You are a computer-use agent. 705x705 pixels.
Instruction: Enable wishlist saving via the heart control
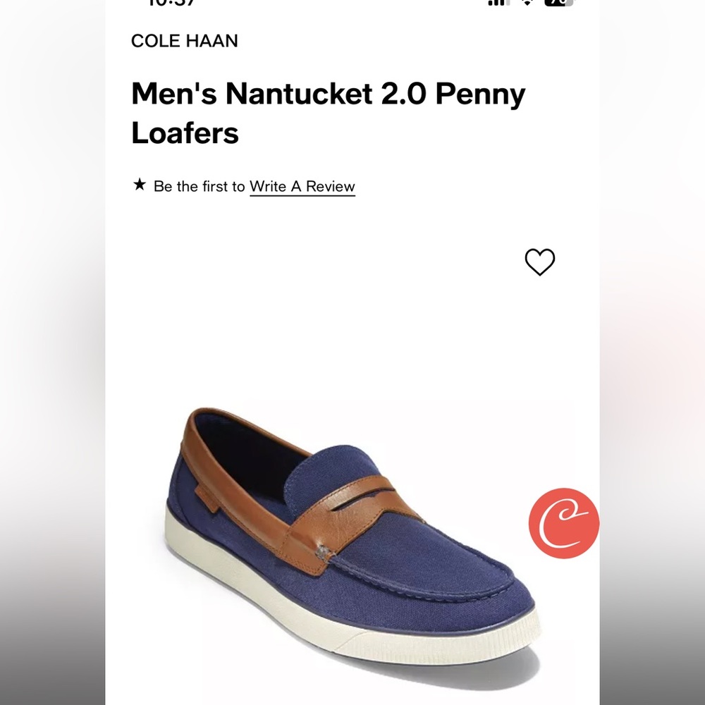(539, 262)
